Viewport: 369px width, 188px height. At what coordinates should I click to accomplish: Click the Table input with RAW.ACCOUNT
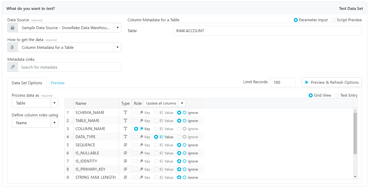[x=267, y=31]
